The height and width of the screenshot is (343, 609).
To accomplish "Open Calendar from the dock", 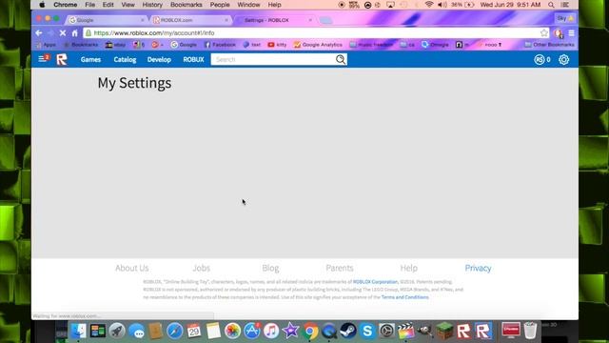I will click(194, 331).
